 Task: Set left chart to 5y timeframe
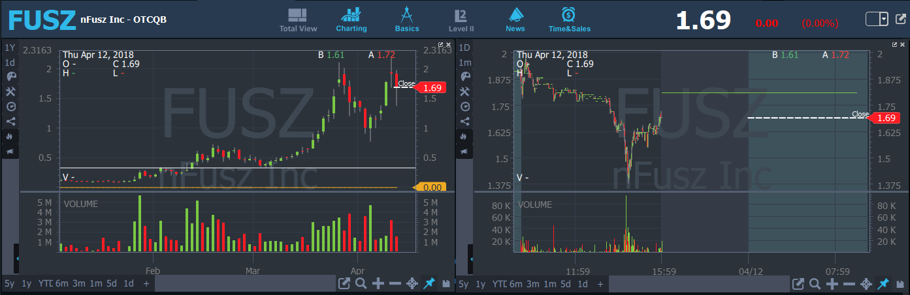point(9,284)
